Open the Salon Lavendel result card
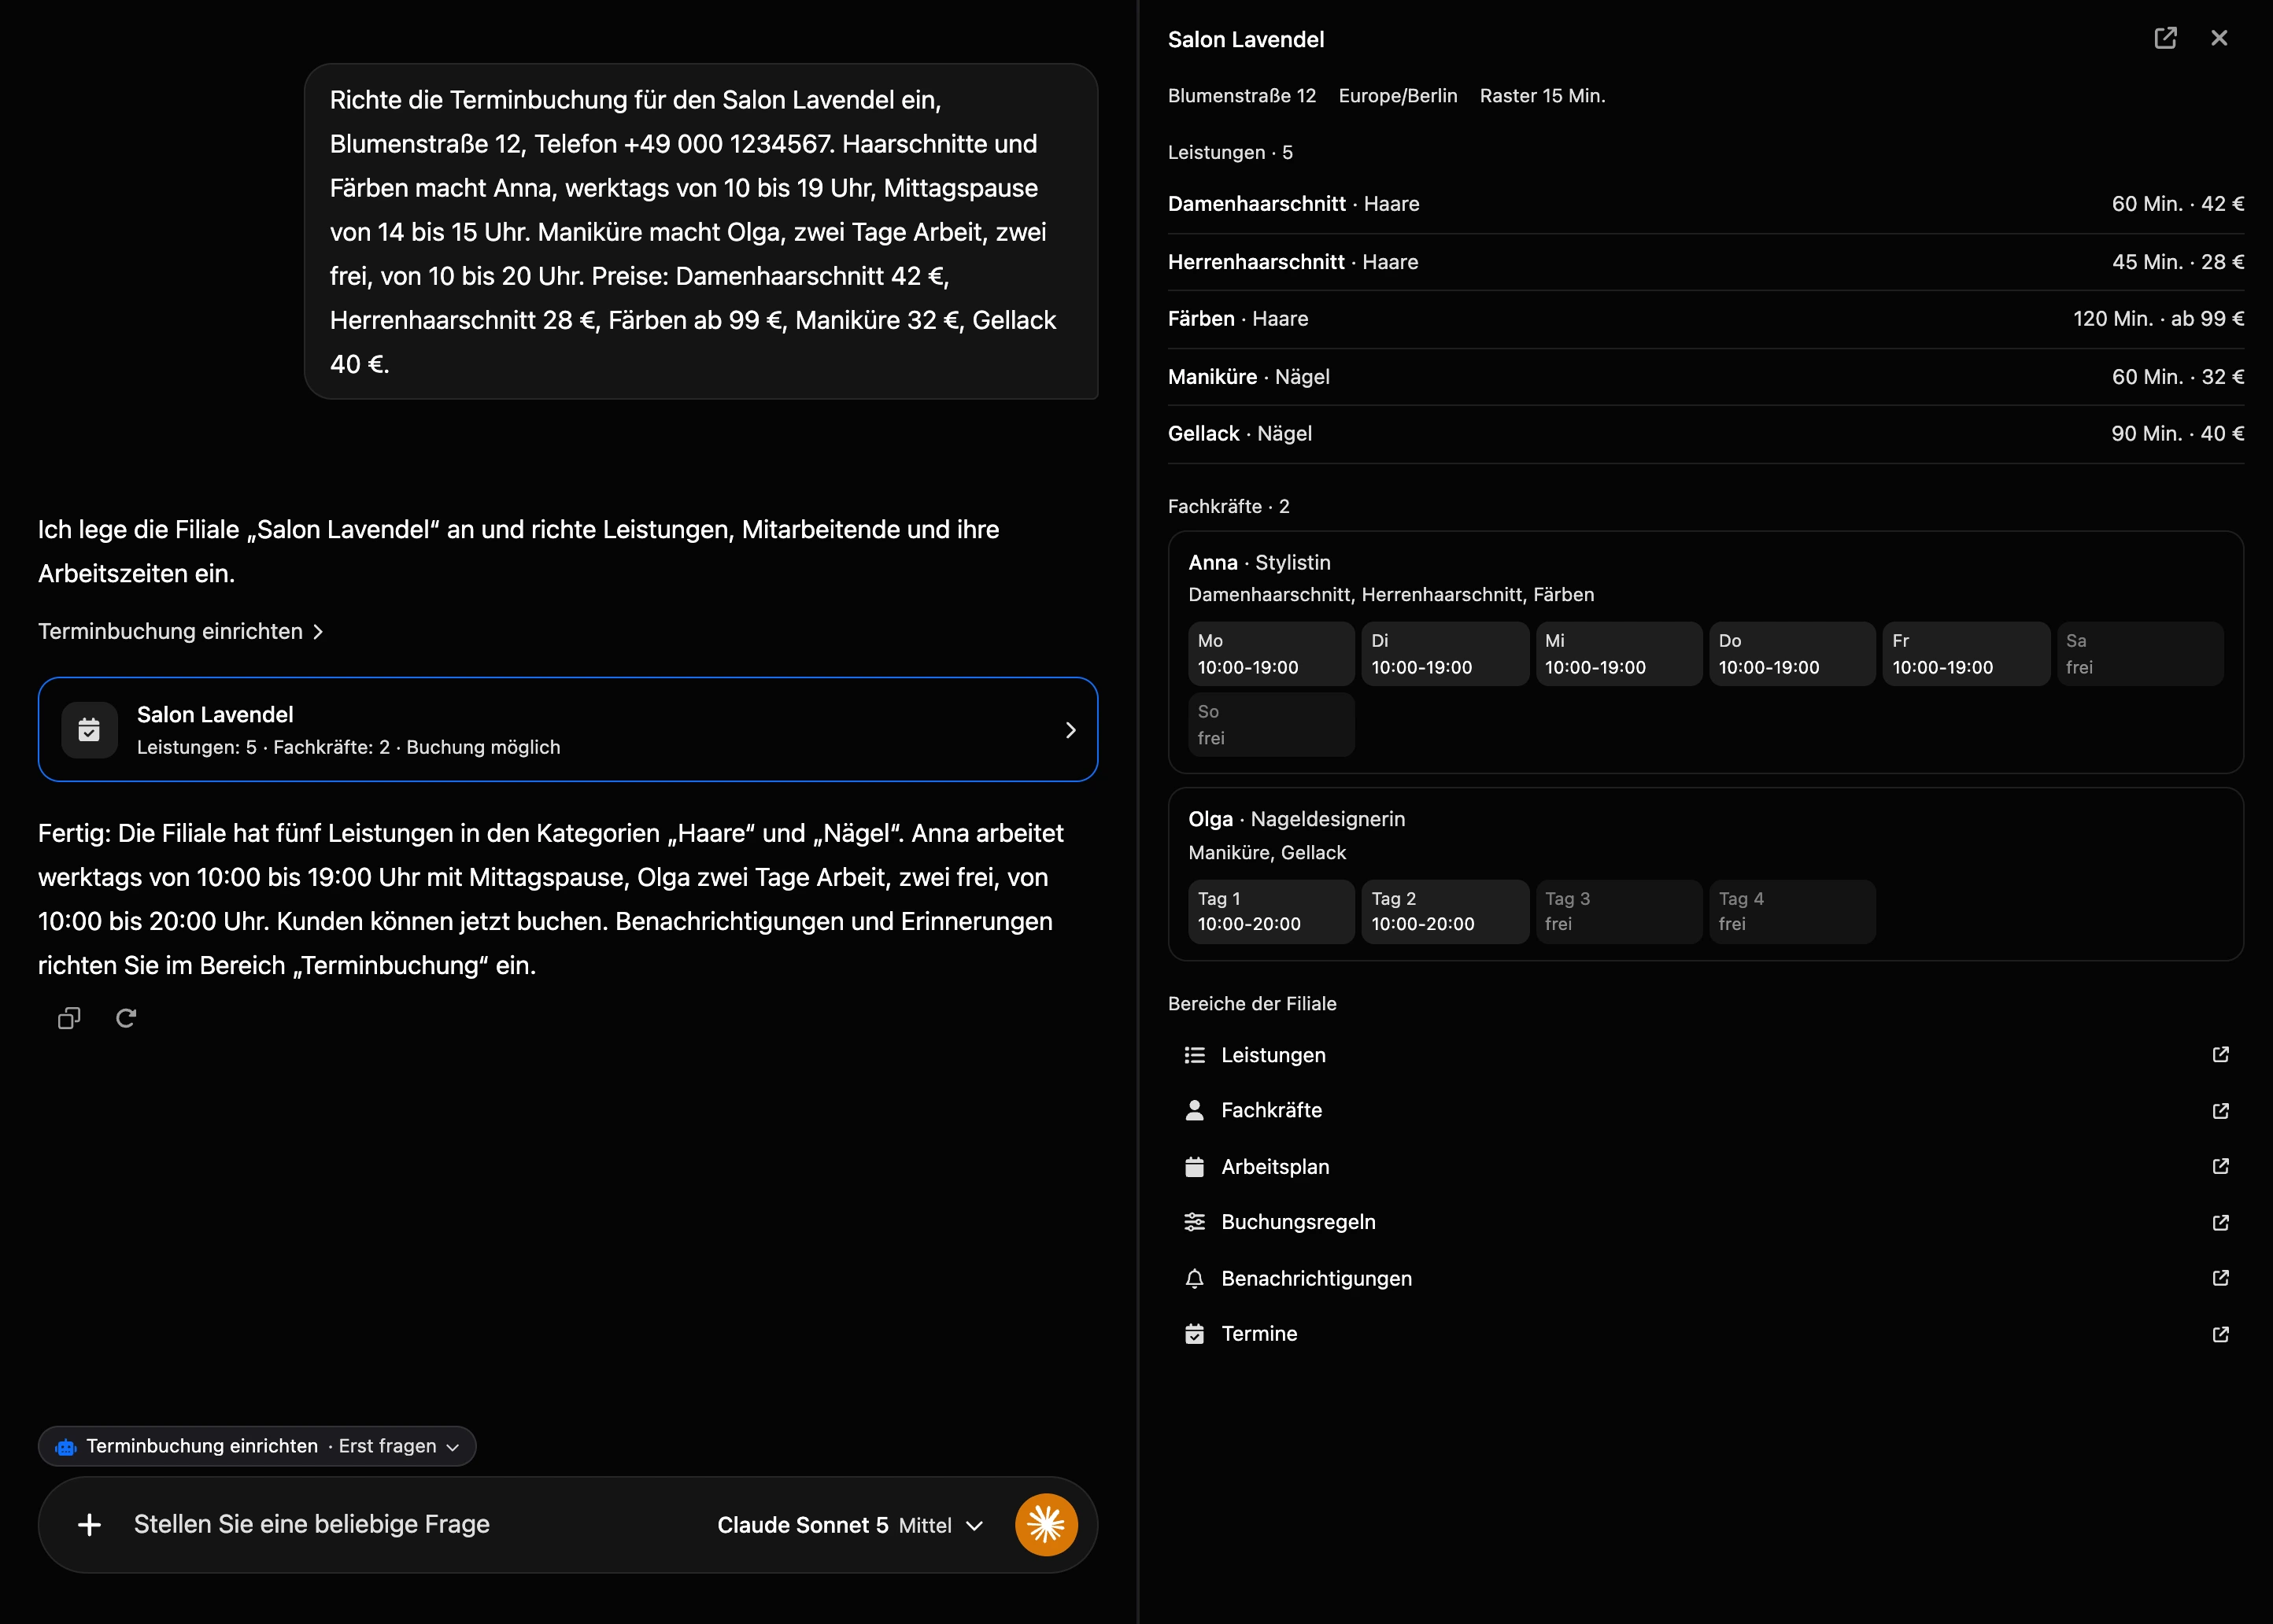This screenshot has height=1624, width=2273. 568,730
